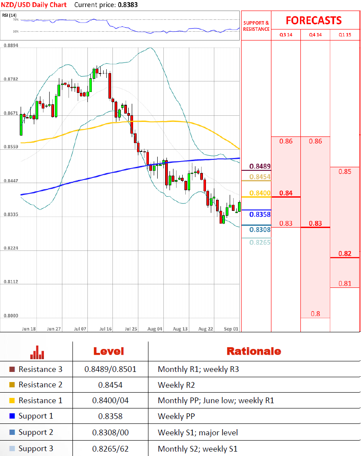Click the Aug 04 date axis label
Viewport: 361px width, 456px height.
155,329
